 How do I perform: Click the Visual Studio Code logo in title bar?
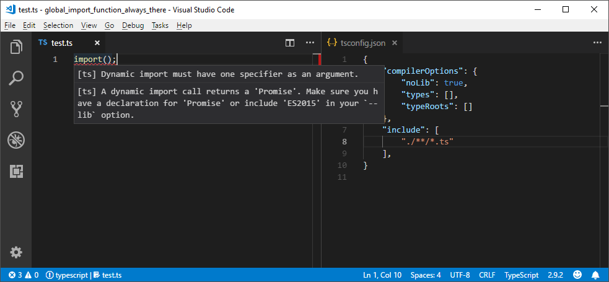point(11,9)
